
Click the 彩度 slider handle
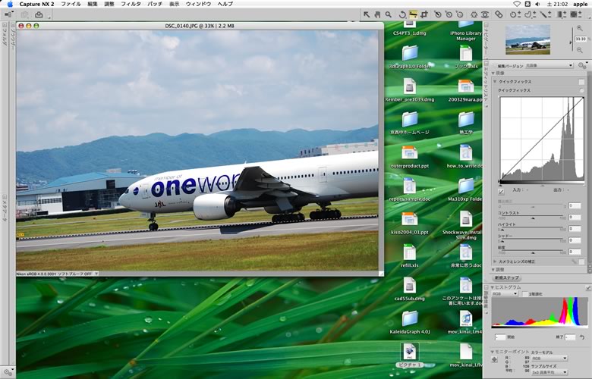(533, 252)
